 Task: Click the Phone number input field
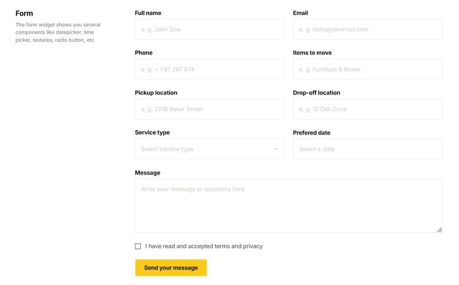coord(209,69)
